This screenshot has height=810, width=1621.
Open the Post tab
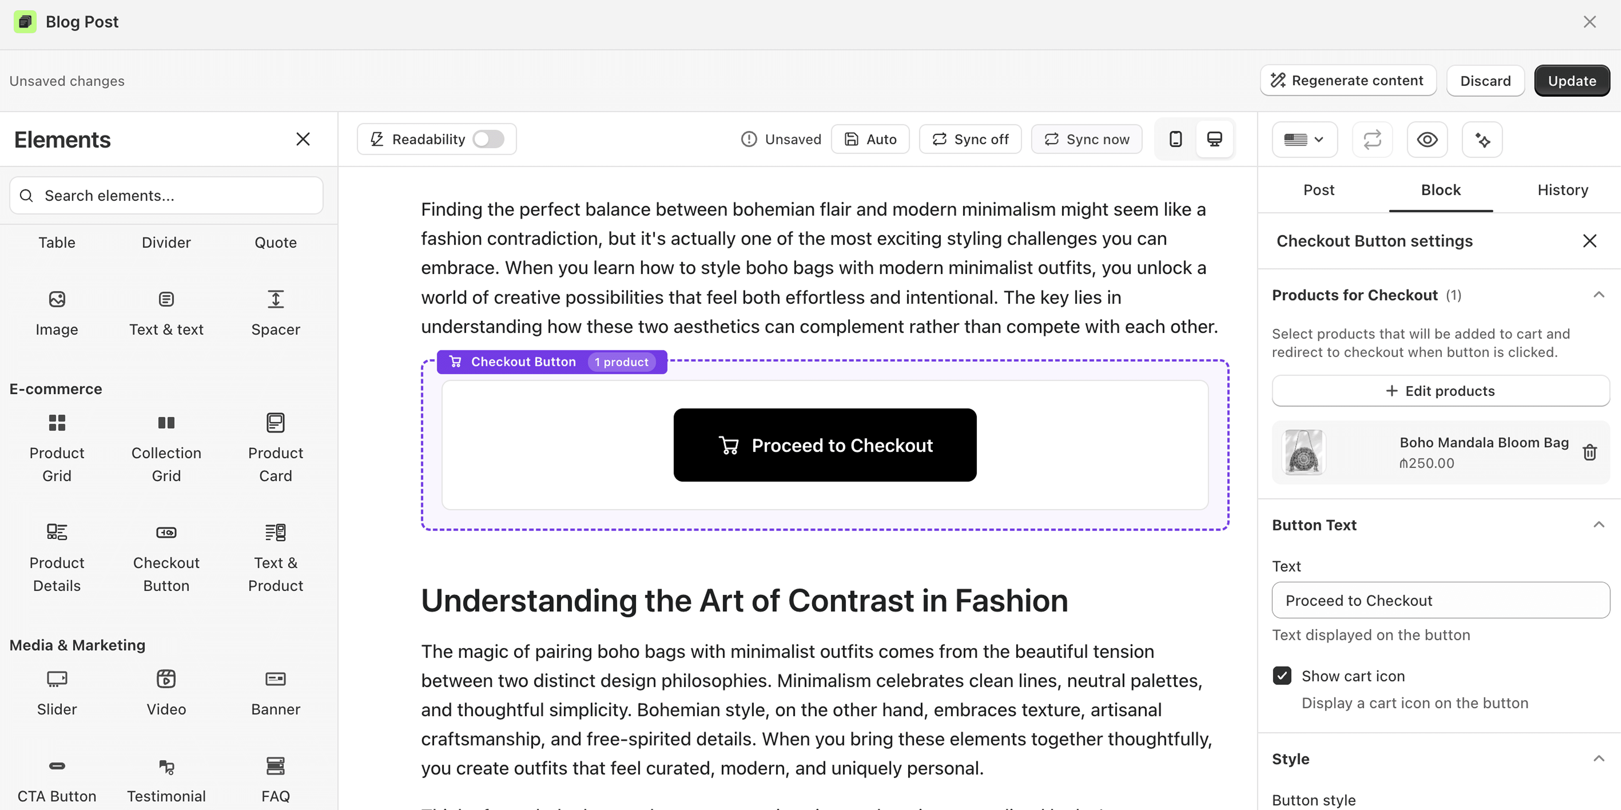tap(1318, 189)
